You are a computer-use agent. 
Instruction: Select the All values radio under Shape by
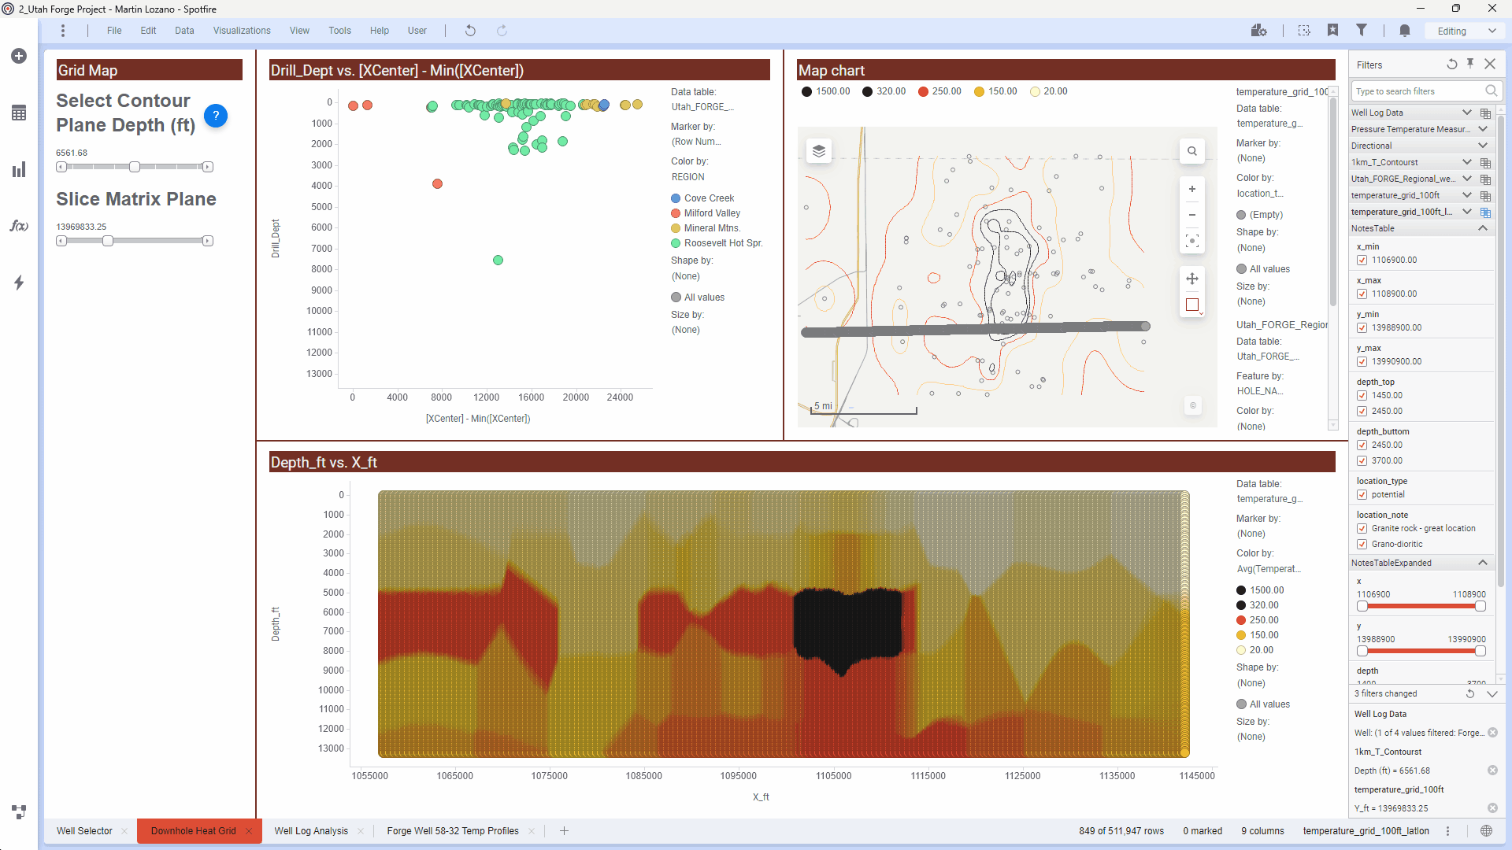tap(675, 297)
